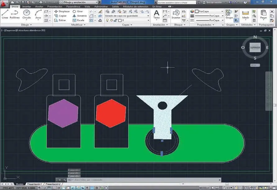Click the undo arrow in quick access toolbar
This screenshot has height=190, width=277.
coord(46,2)
